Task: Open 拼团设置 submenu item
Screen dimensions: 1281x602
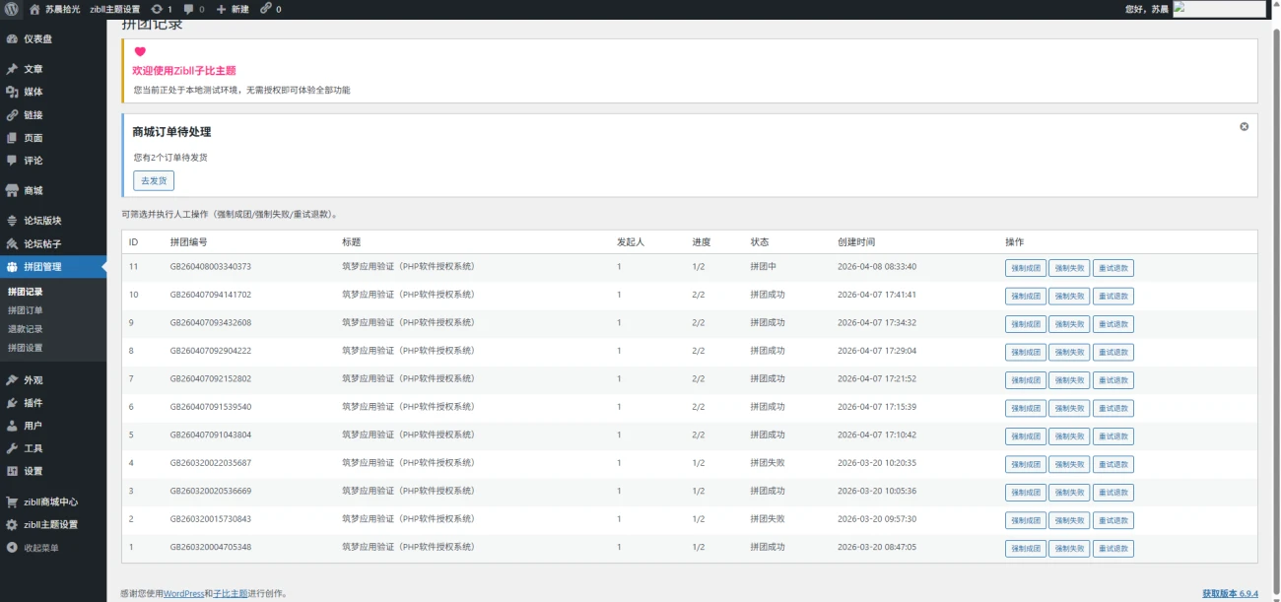Action: 26,348
